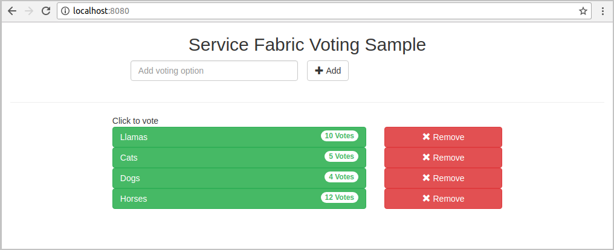This screenshot has height=250, width=614.
Task: Focus the Add voting option text field
Action: click(214, 71)
